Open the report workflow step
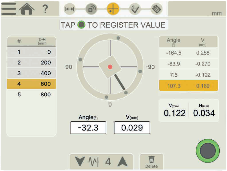 156,9
